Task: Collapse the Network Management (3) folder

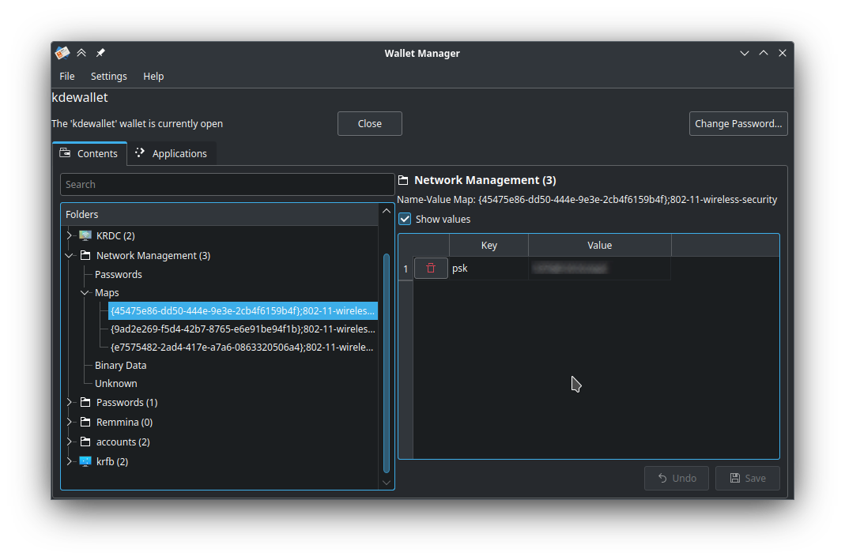Action: [x=69, y=255]
